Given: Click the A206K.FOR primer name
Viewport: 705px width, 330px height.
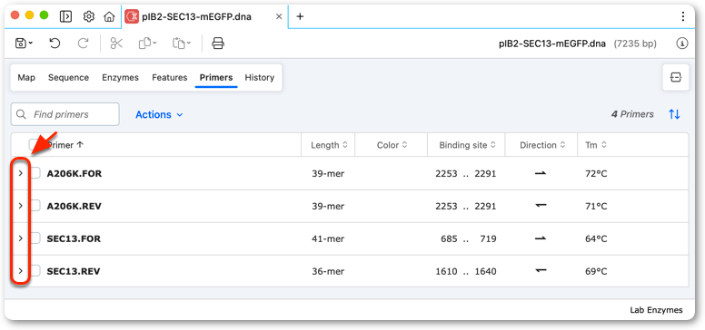Looking at the screenshot, I should [74, 173].
